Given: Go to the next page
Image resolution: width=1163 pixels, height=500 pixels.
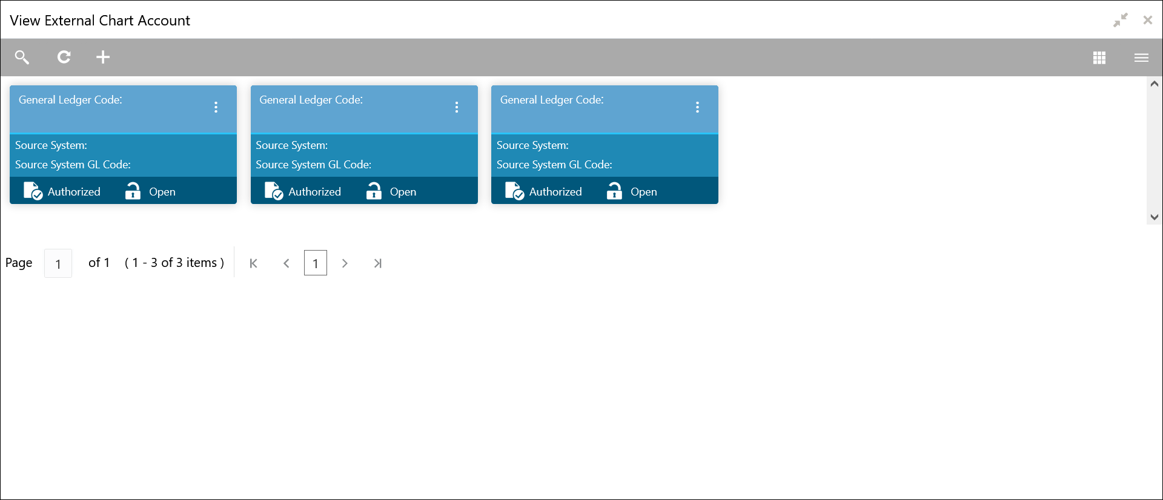Looking at the screenshot, I should [x=345, y=263].
